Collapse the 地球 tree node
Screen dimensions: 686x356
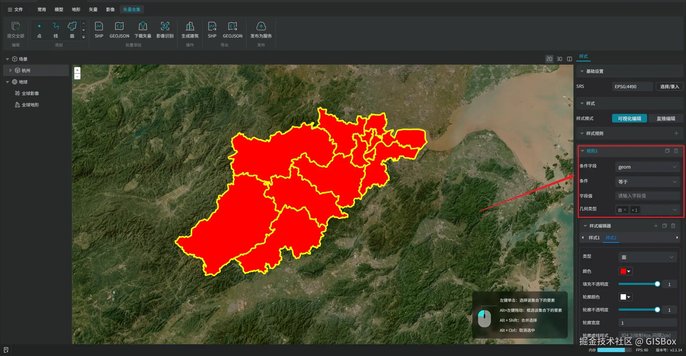8,82
